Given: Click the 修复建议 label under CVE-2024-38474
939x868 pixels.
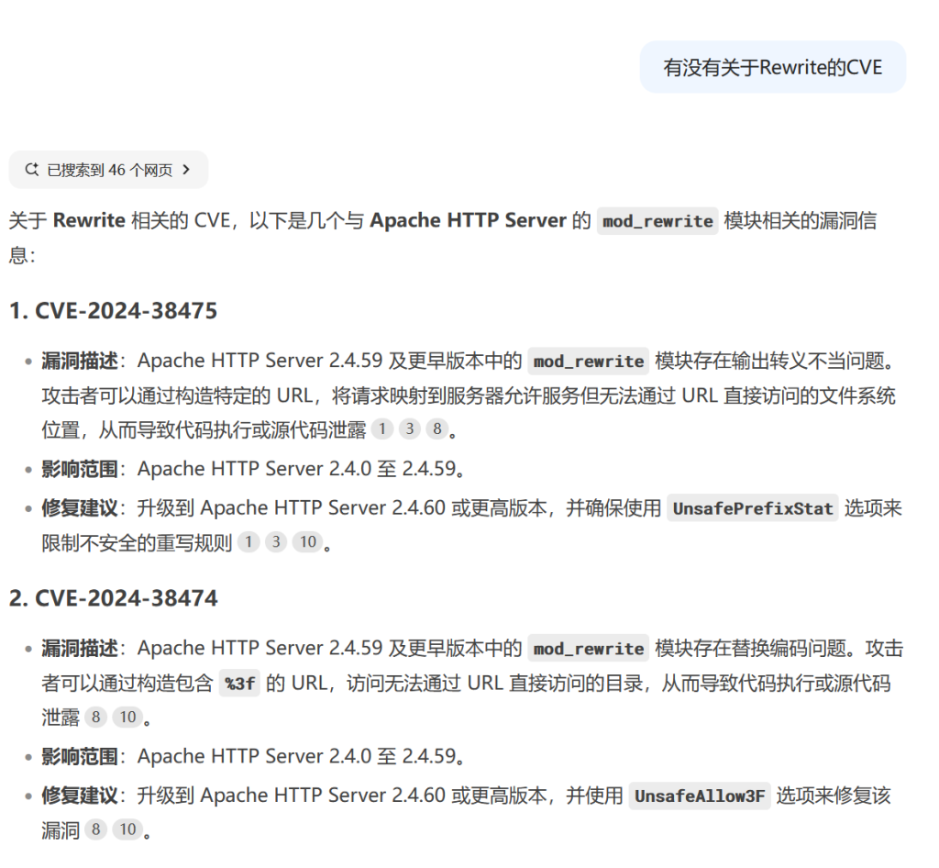Looking at the screenshot, I should (80, 796).
